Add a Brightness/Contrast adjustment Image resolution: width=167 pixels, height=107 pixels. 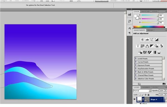tap(143, 40)
